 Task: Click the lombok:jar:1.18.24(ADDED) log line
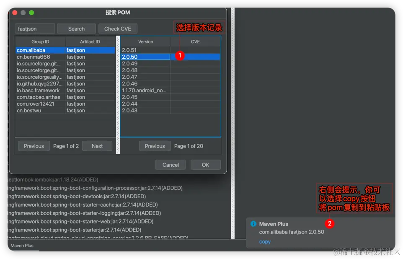coord(53,179)
